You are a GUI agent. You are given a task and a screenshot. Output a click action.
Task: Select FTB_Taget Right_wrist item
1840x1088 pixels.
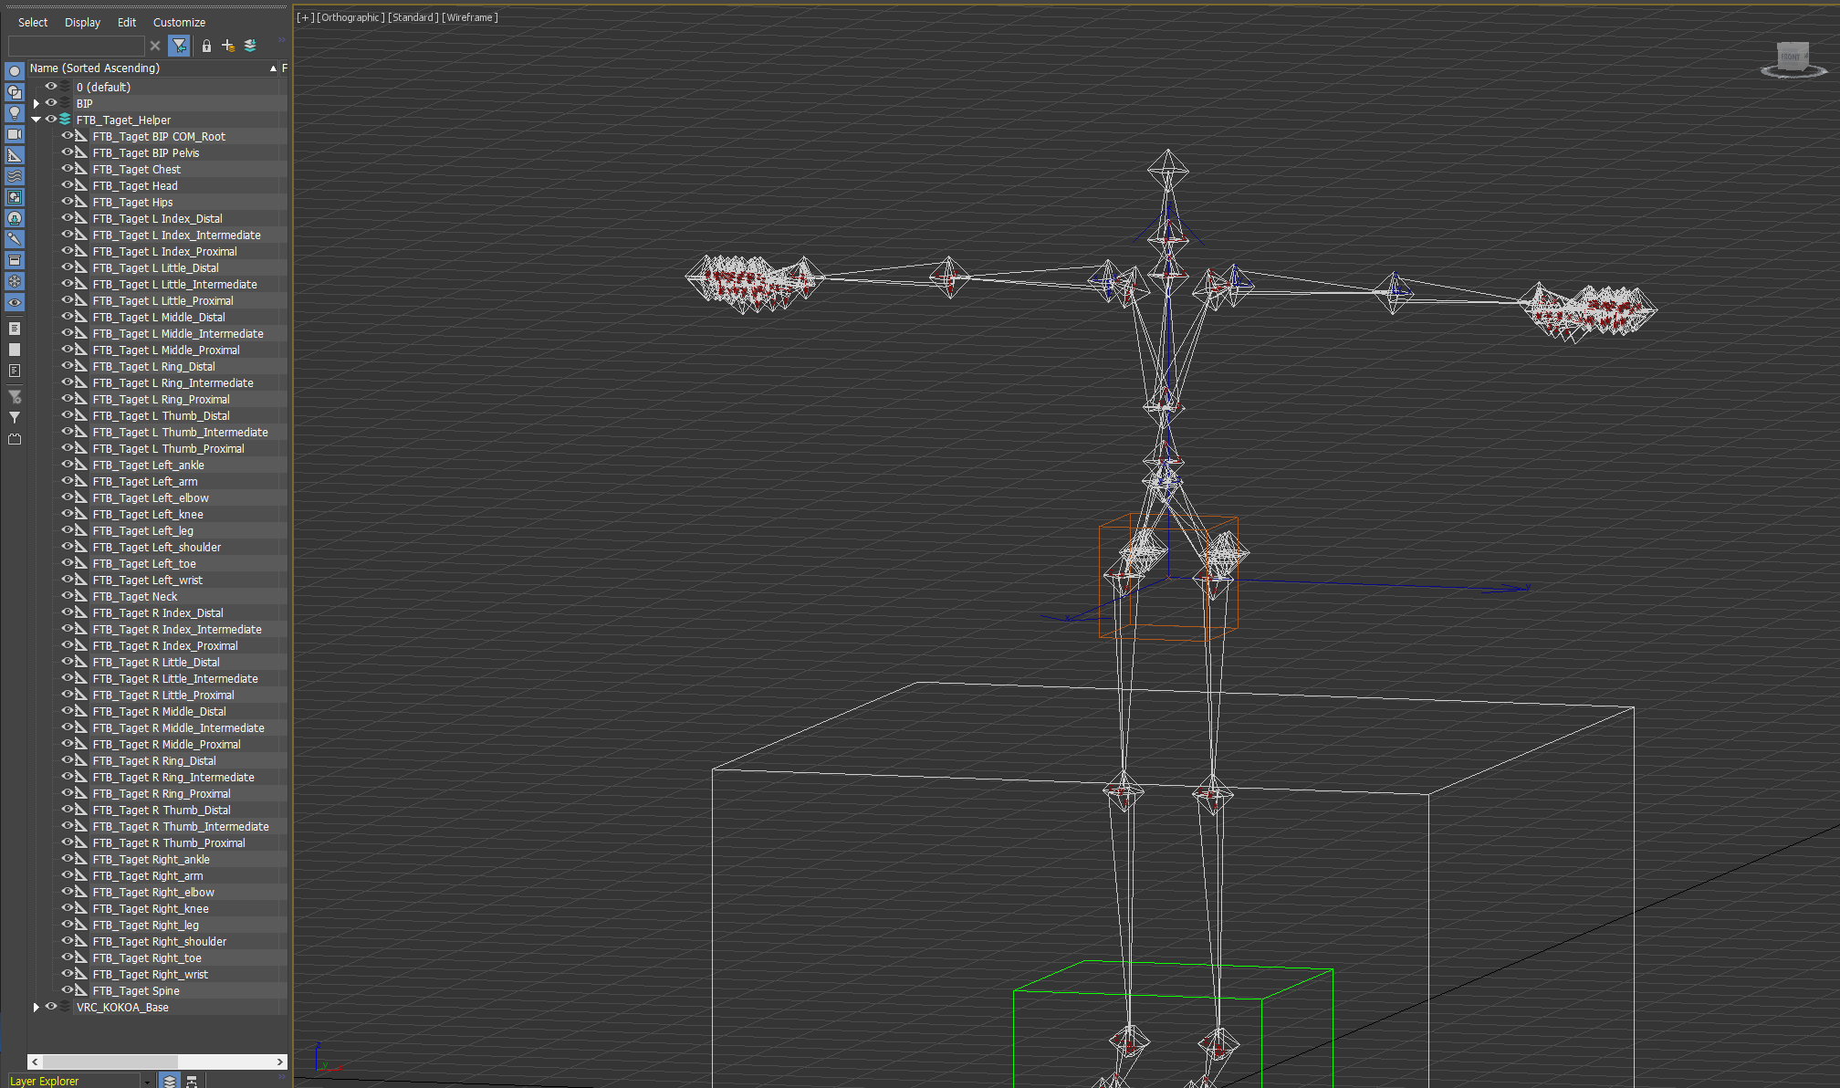click(150, 974)
